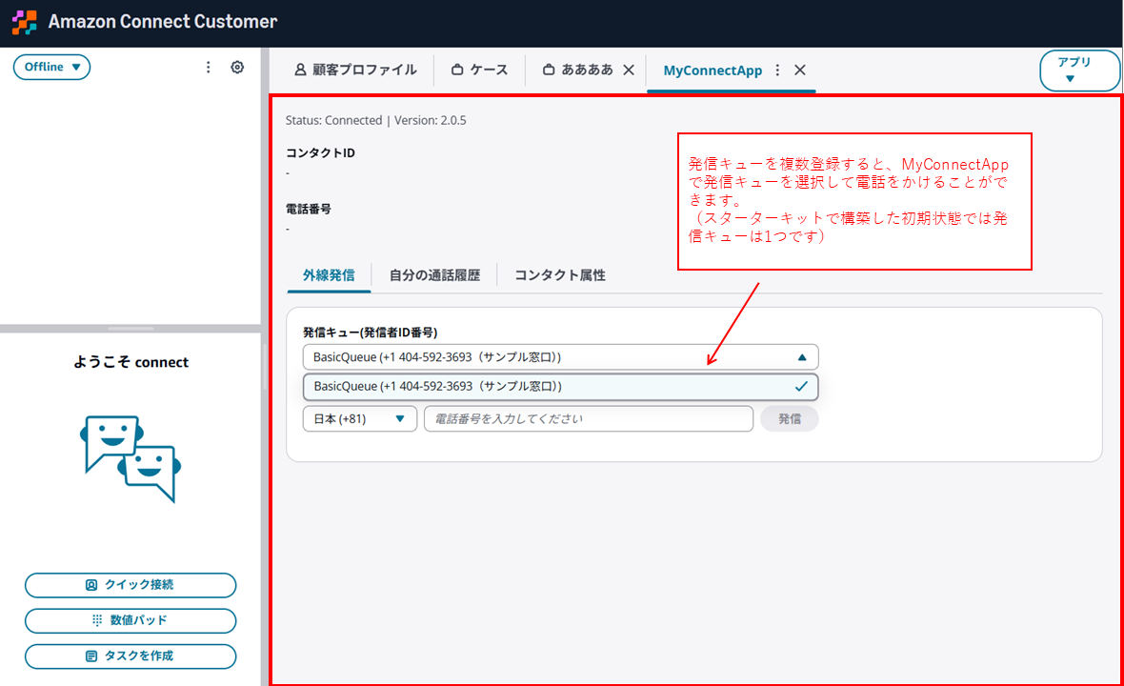The width and height of the screenshot is (1124, 686).
Task: Open the 日本 (+81) country code dropdown
Action: click(x=360, y=418)
